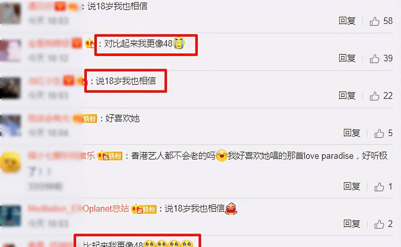Reply to the 好喜欢她 comment
Viewport: 401px width, 247px height.
(352, 133)
